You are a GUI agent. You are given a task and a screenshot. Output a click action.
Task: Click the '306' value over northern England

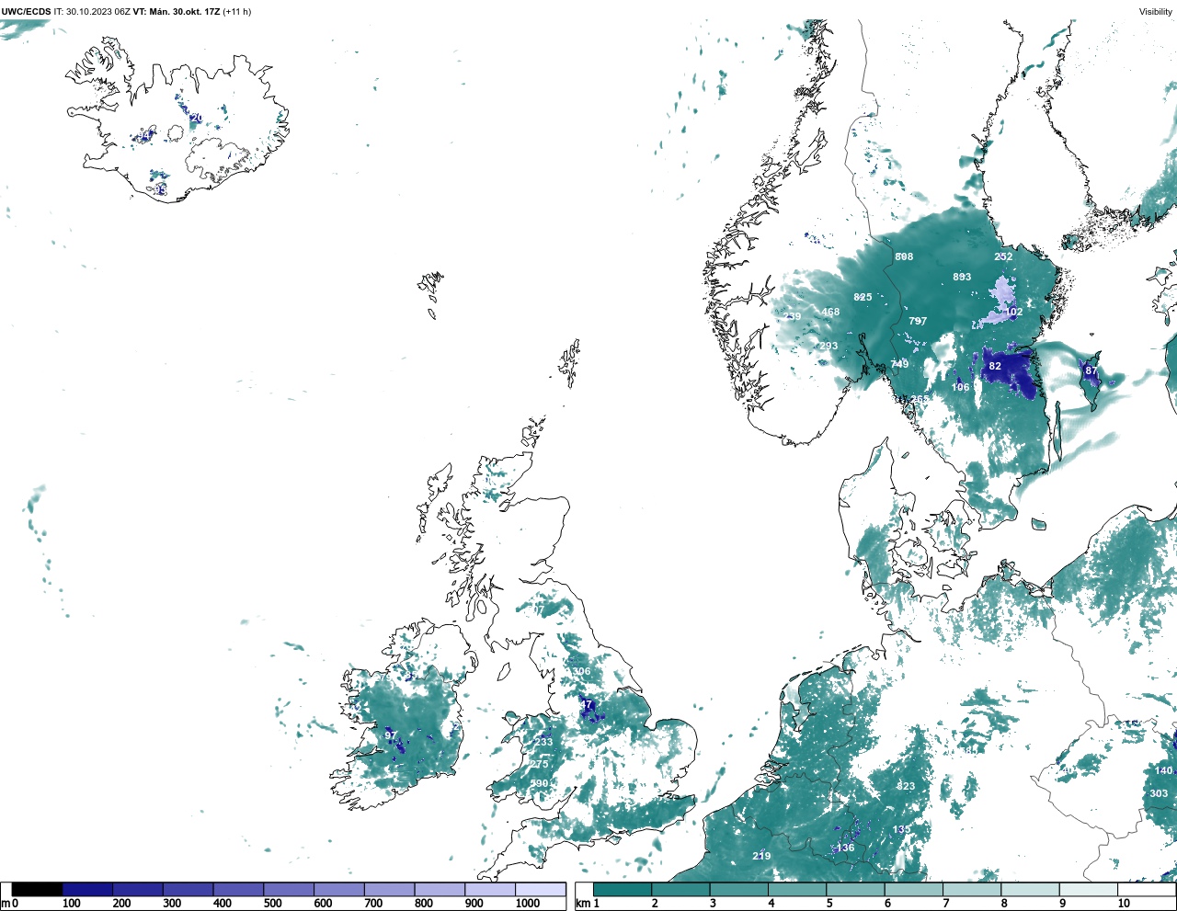(x=582, y=671)
